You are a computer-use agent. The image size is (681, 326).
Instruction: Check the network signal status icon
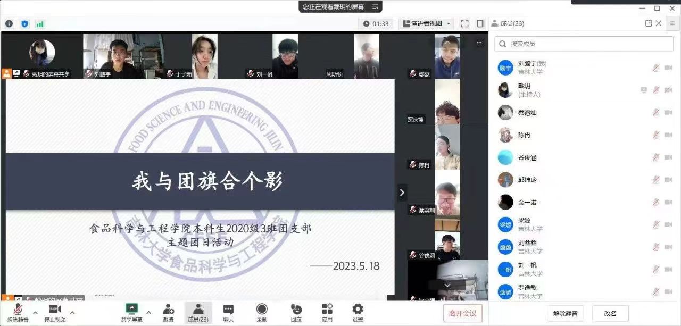(x=40, y=23)
